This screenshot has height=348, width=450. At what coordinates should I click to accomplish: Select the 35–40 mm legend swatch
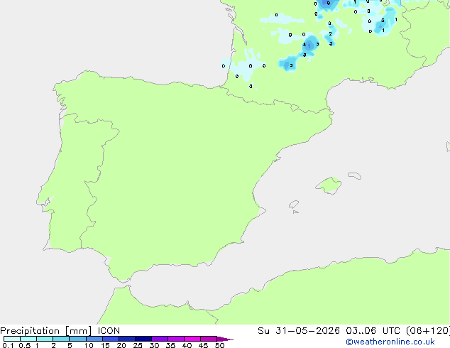[175, 339]
